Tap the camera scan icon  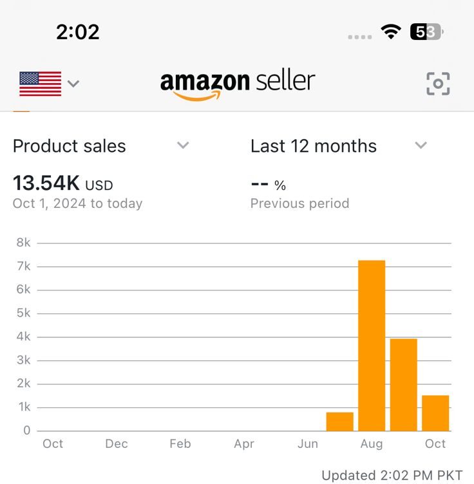438,83
